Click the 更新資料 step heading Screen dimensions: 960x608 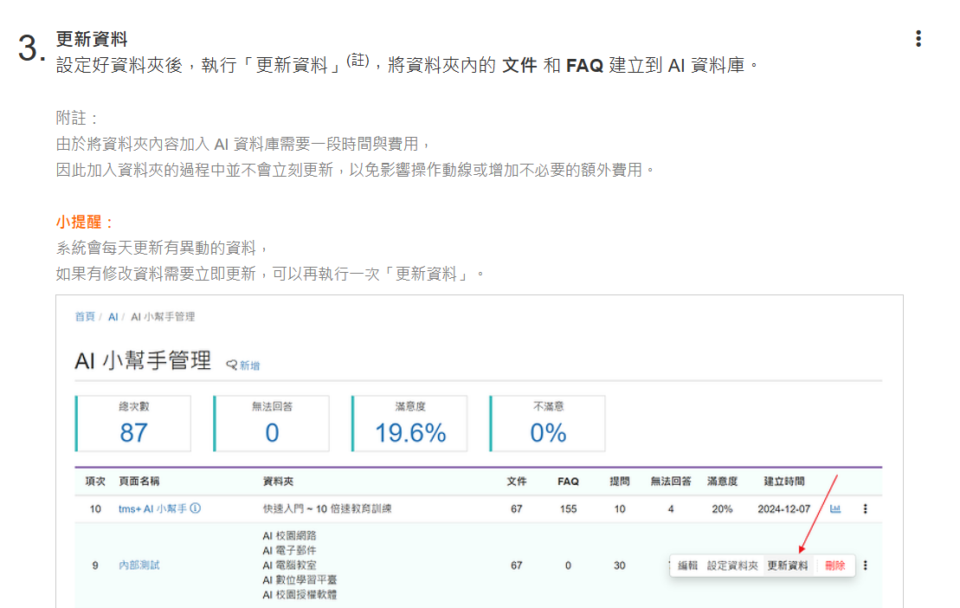coord(92,39)
